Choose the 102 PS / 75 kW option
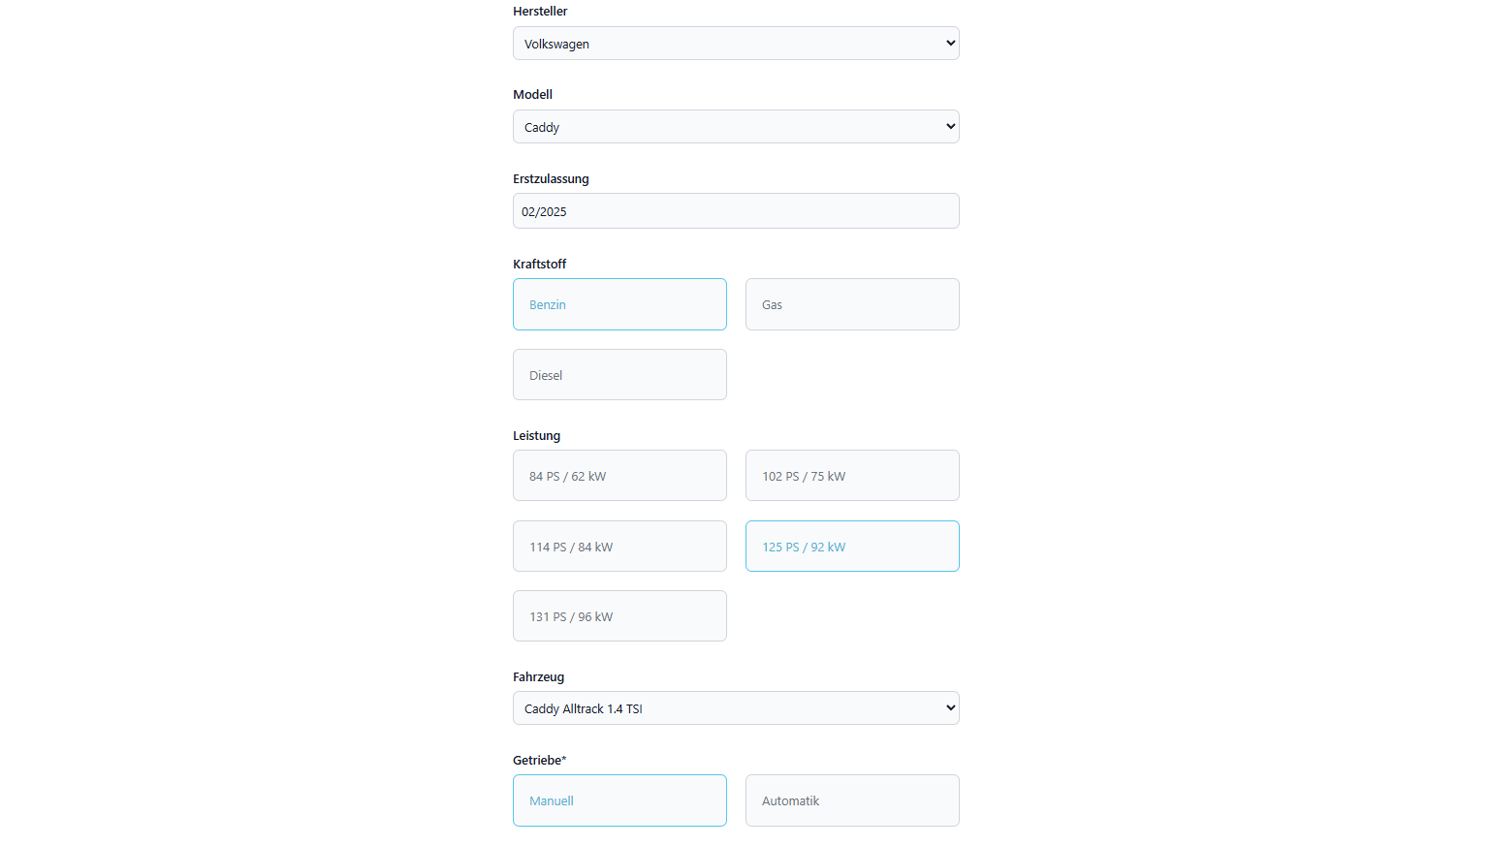The height and width of the screenshot is (846, 1492). [x=852, y=476]
